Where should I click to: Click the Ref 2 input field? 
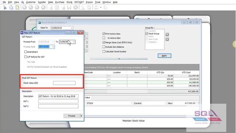point(58,106)
